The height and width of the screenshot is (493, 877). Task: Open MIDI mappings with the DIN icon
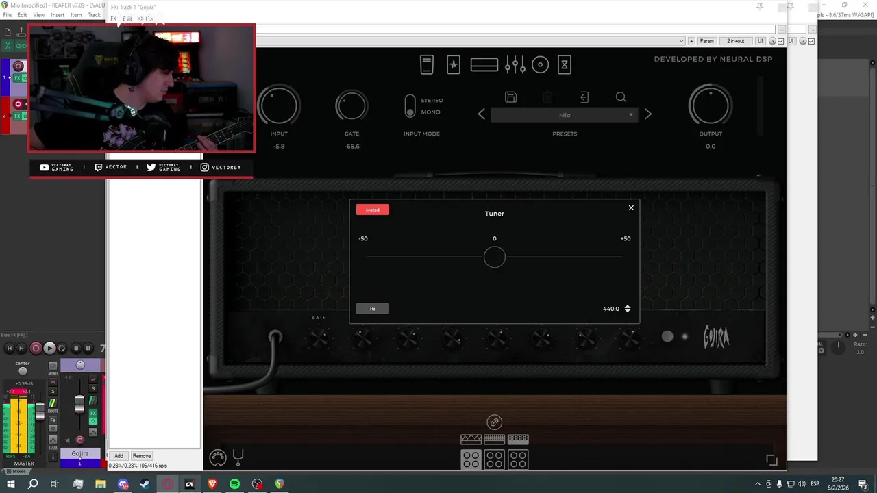point(217,457)
